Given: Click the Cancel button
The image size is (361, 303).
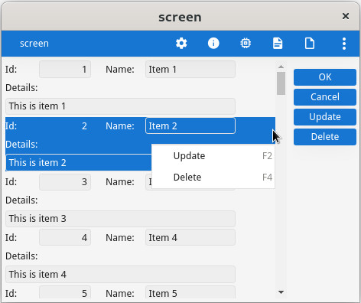Looking at the screenshot, I should point(325,97).
